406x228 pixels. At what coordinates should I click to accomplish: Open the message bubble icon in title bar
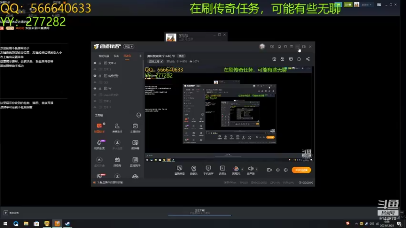[x=272, y=47]
